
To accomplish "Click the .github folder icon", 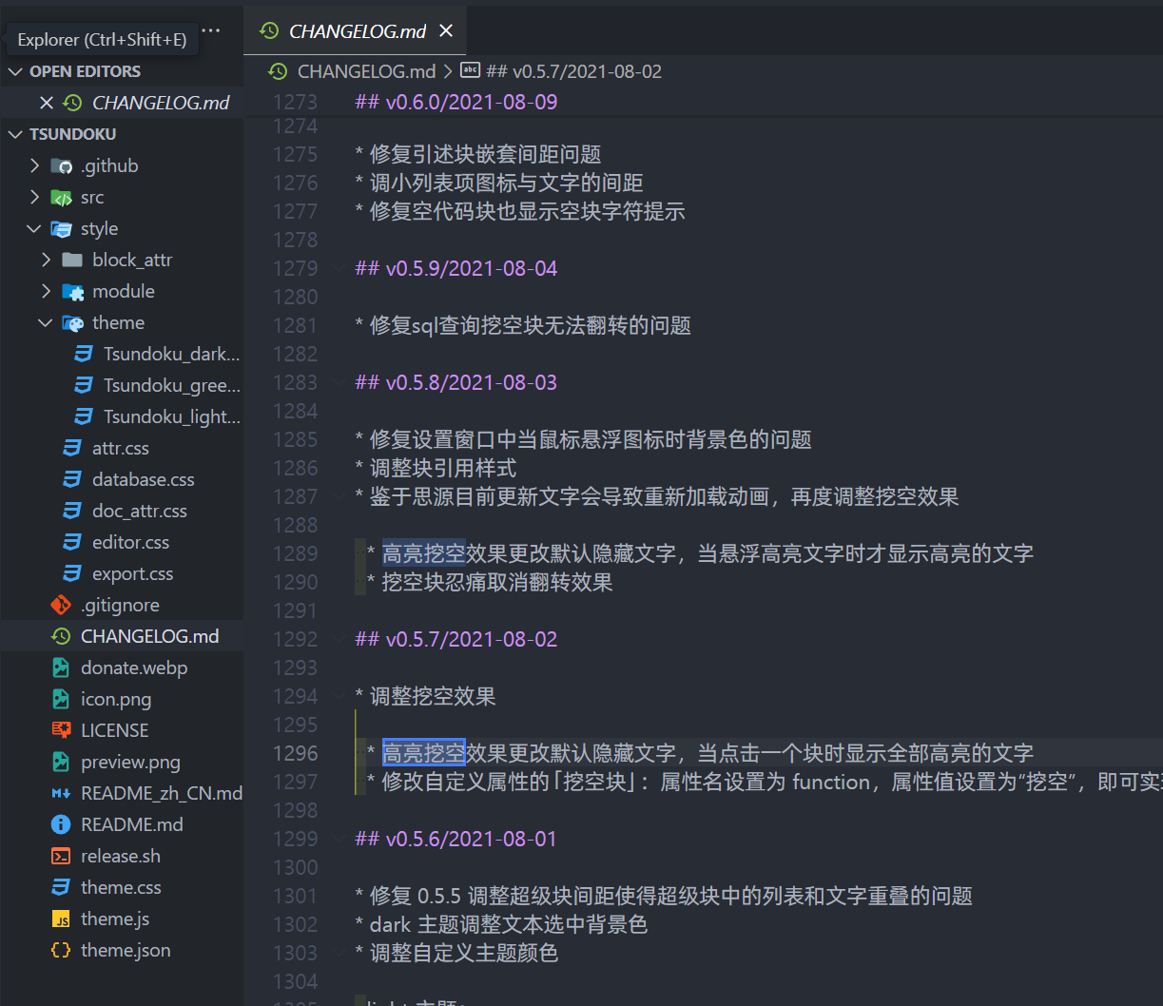I will pyautogui.click(x=61, y=165).
